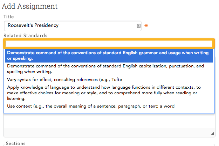This screenshot has height=146, width=219.
Task: Click the orange required asterisk beside Title
Action: (146, 25)
